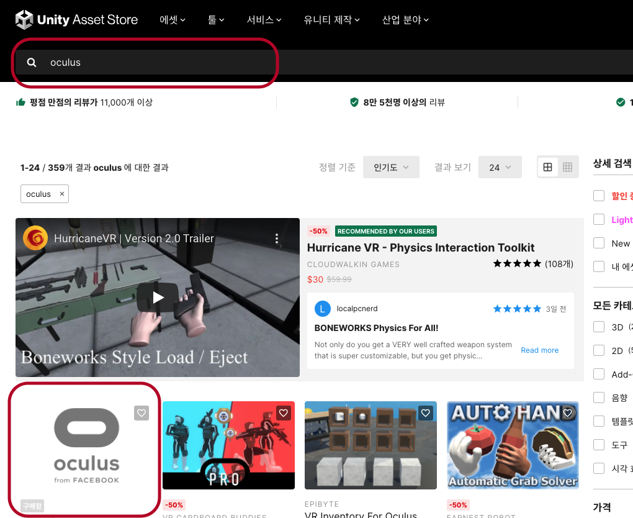Open Hurricane VR Physics Interaction Toolkit title

click(421, 247)
